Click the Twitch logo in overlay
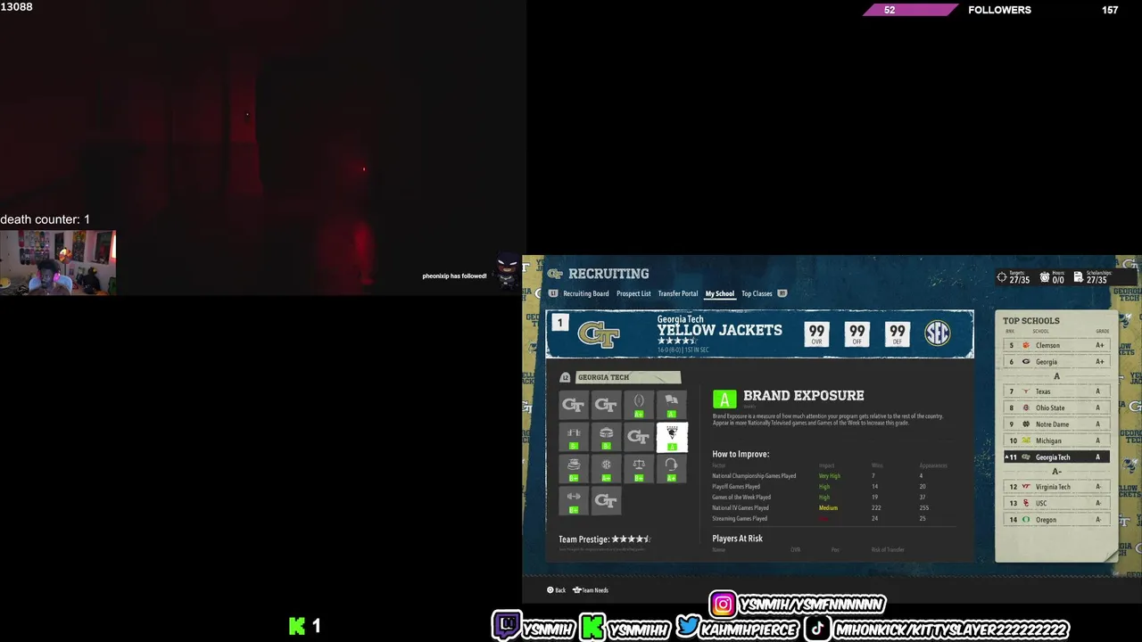This screenshot has height=642, width=1142. tap(506, 626)
